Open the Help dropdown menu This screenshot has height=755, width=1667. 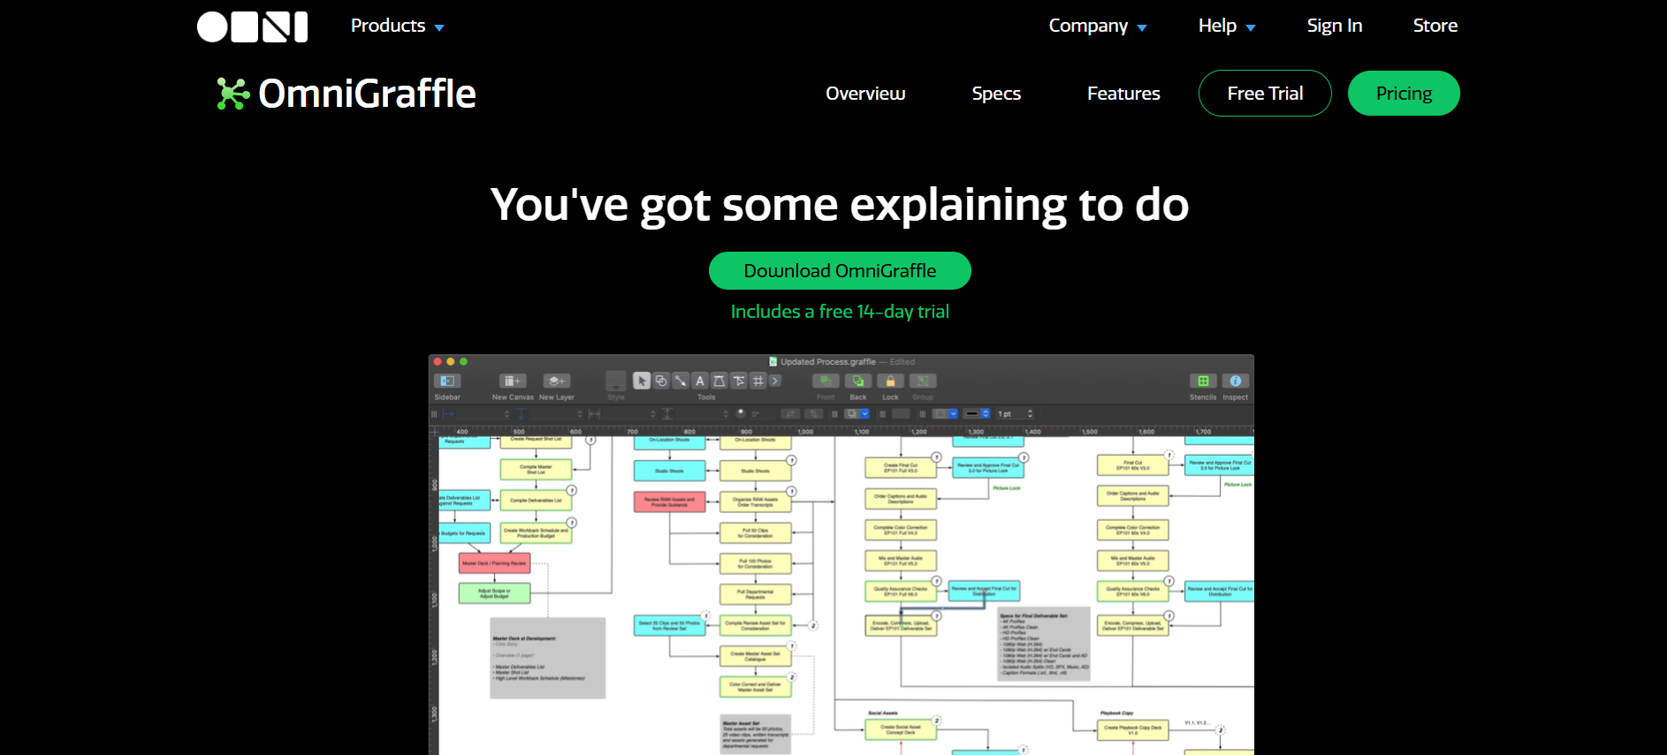(x=1227, y=26)
